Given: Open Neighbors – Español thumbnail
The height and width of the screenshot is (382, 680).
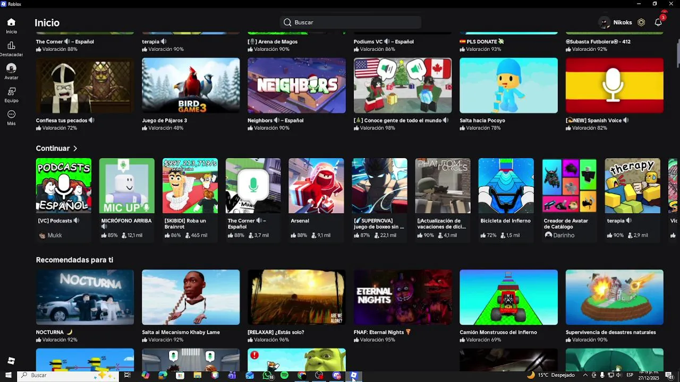Looking at the screenshot, I should 296,85.
